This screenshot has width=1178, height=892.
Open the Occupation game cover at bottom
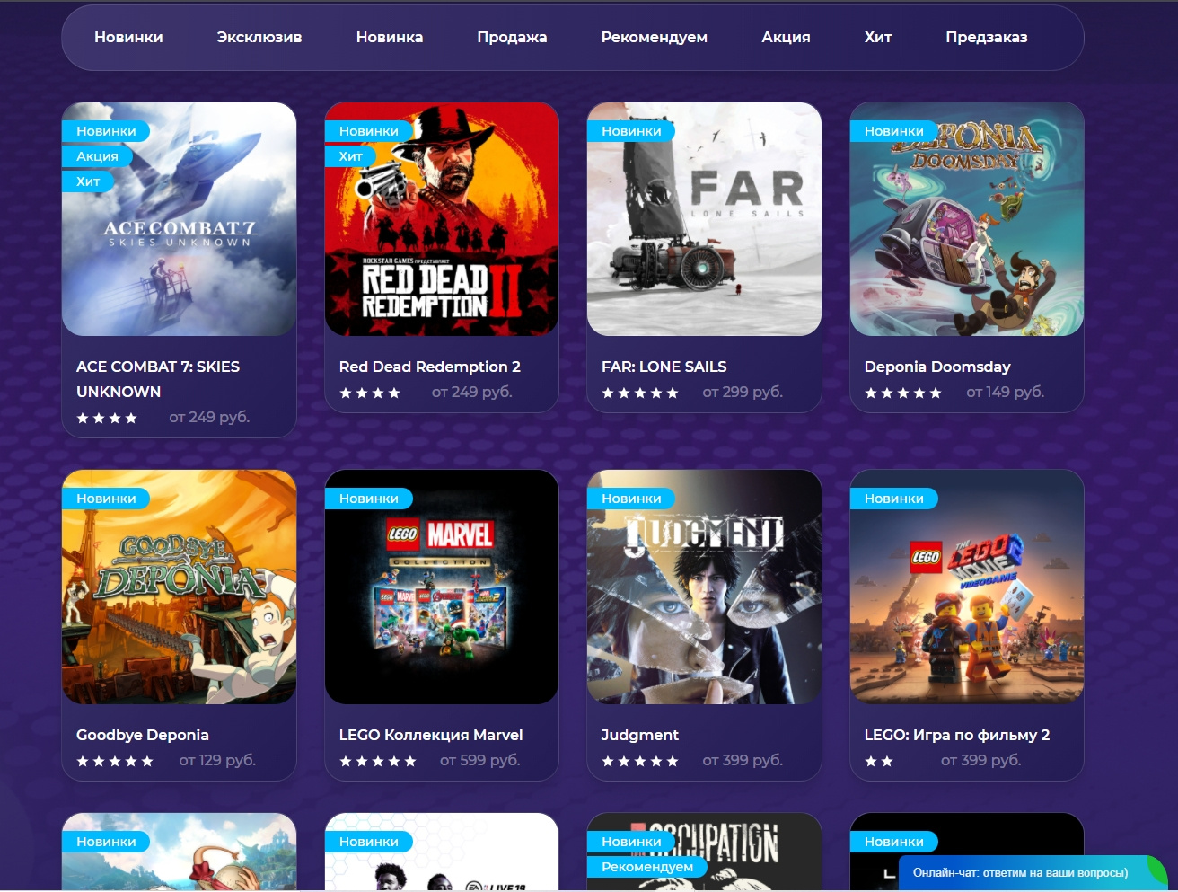pos(704,852)
